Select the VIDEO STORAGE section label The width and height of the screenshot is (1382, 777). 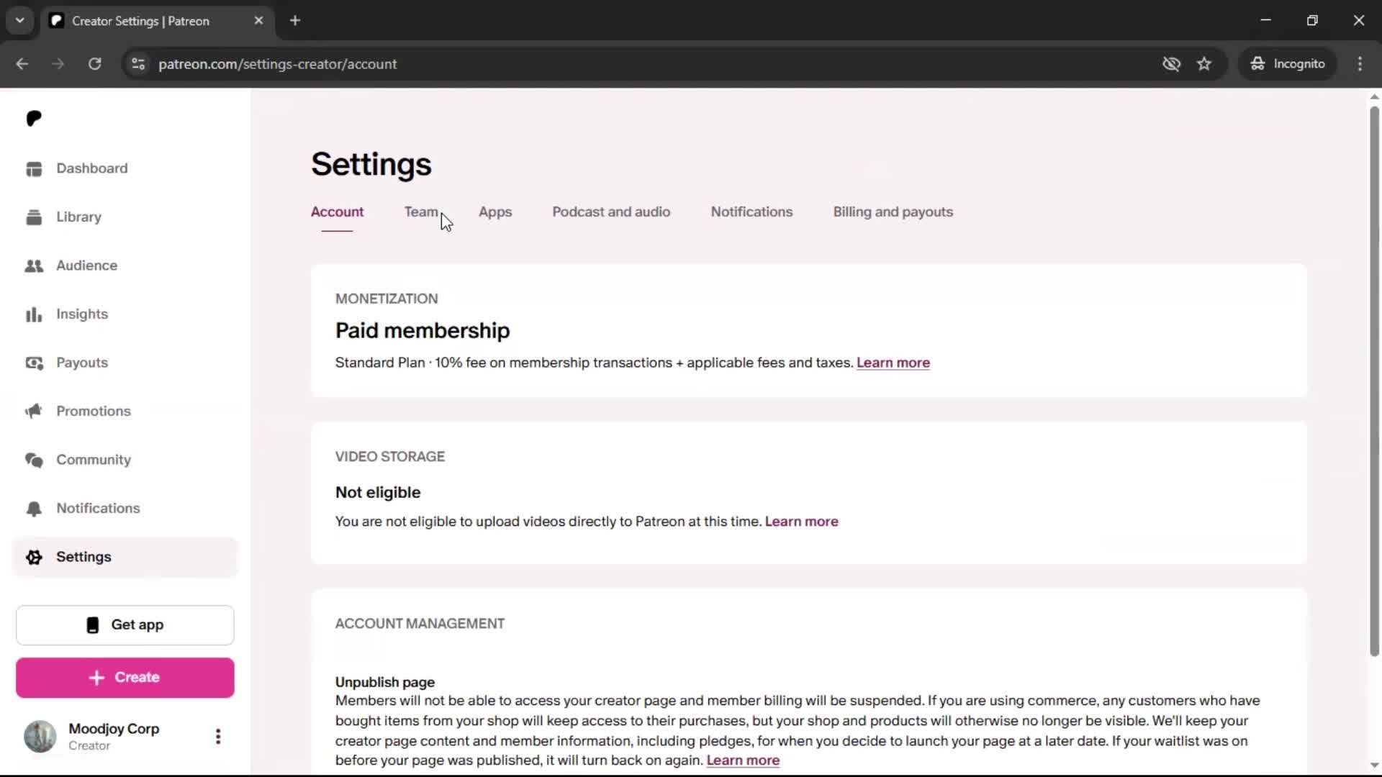click(x=390, y=457)
